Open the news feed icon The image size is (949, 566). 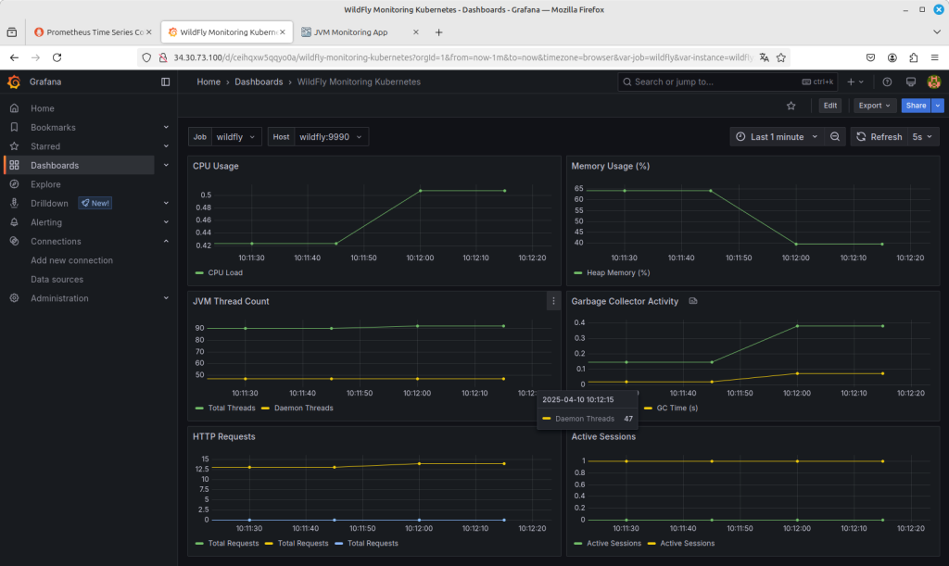(x=910, y=82)
